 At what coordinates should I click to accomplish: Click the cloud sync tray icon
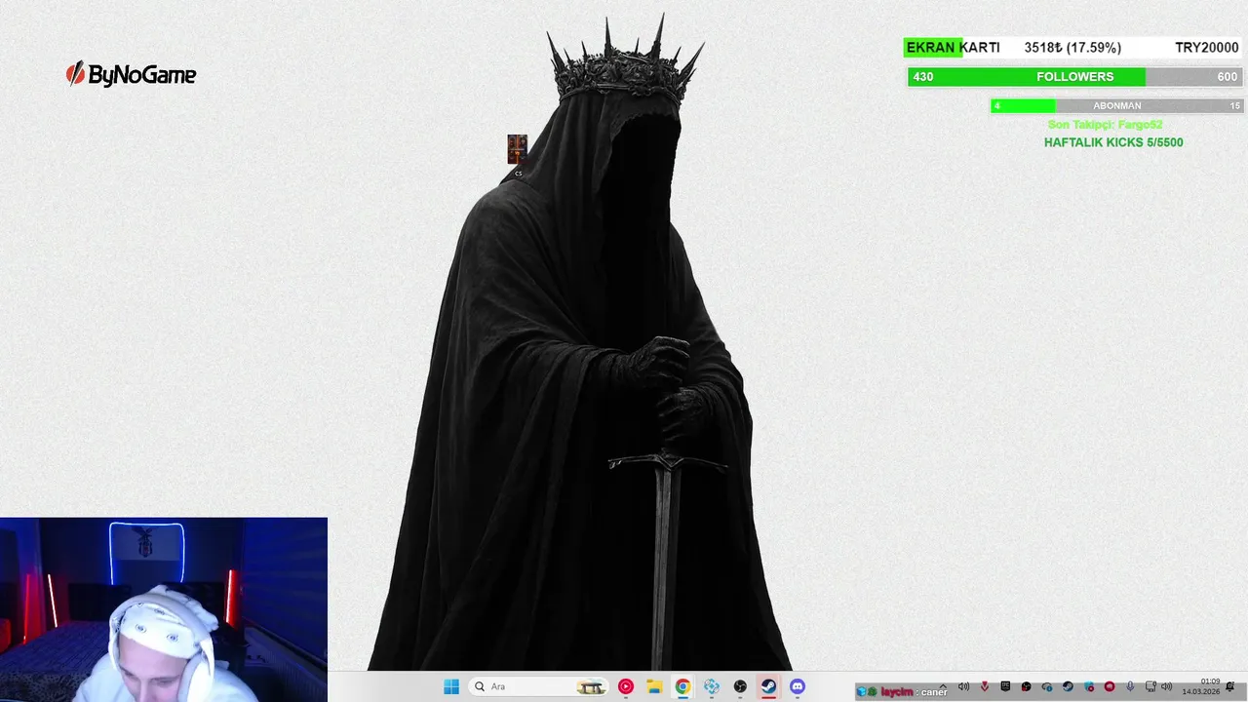[1047, 686]
